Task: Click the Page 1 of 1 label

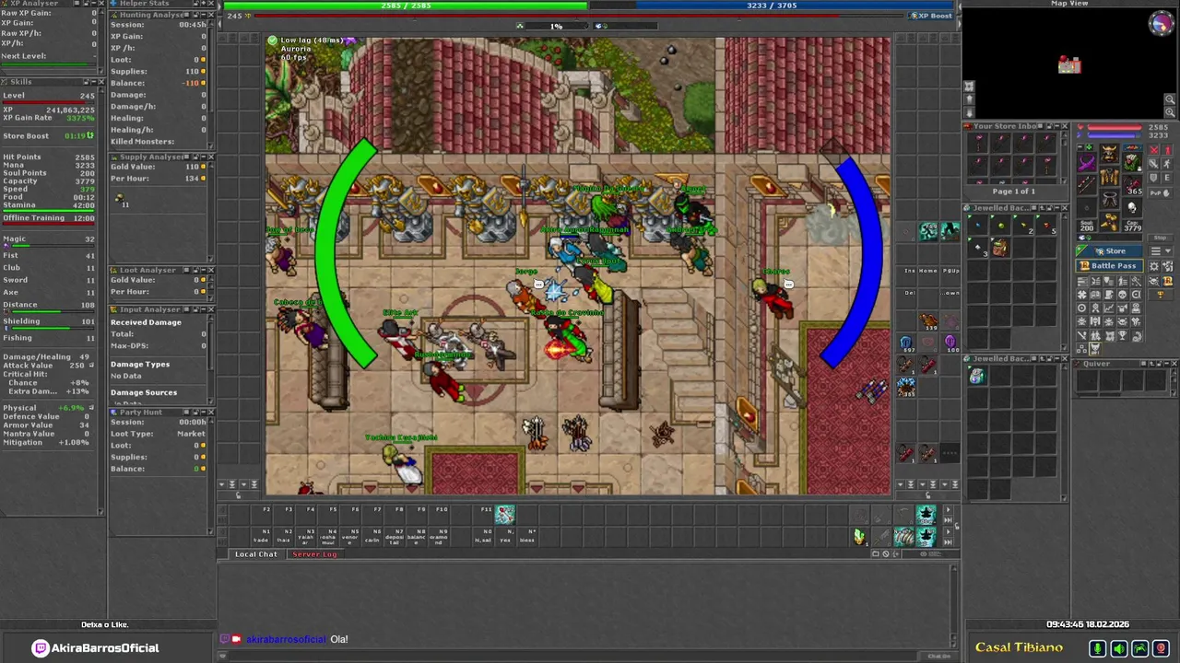Action: [x=1014, y=192]
